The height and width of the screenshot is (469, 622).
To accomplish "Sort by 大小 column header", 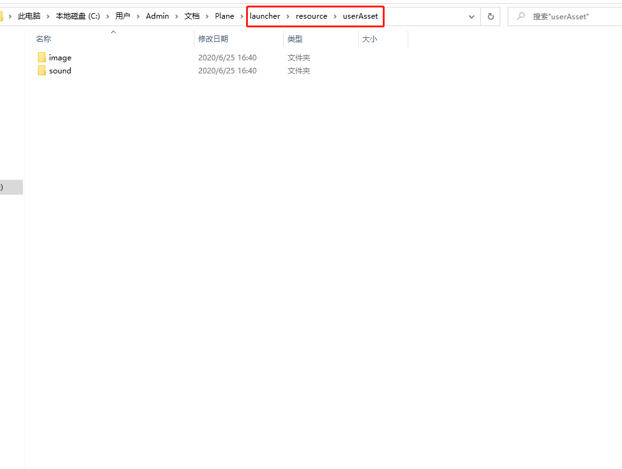I will pos(369,39).
